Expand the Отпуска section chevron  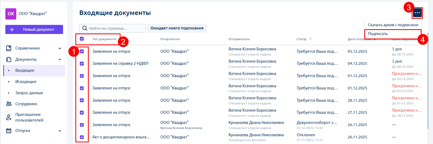pyautogui.click(x=60, y=131)
